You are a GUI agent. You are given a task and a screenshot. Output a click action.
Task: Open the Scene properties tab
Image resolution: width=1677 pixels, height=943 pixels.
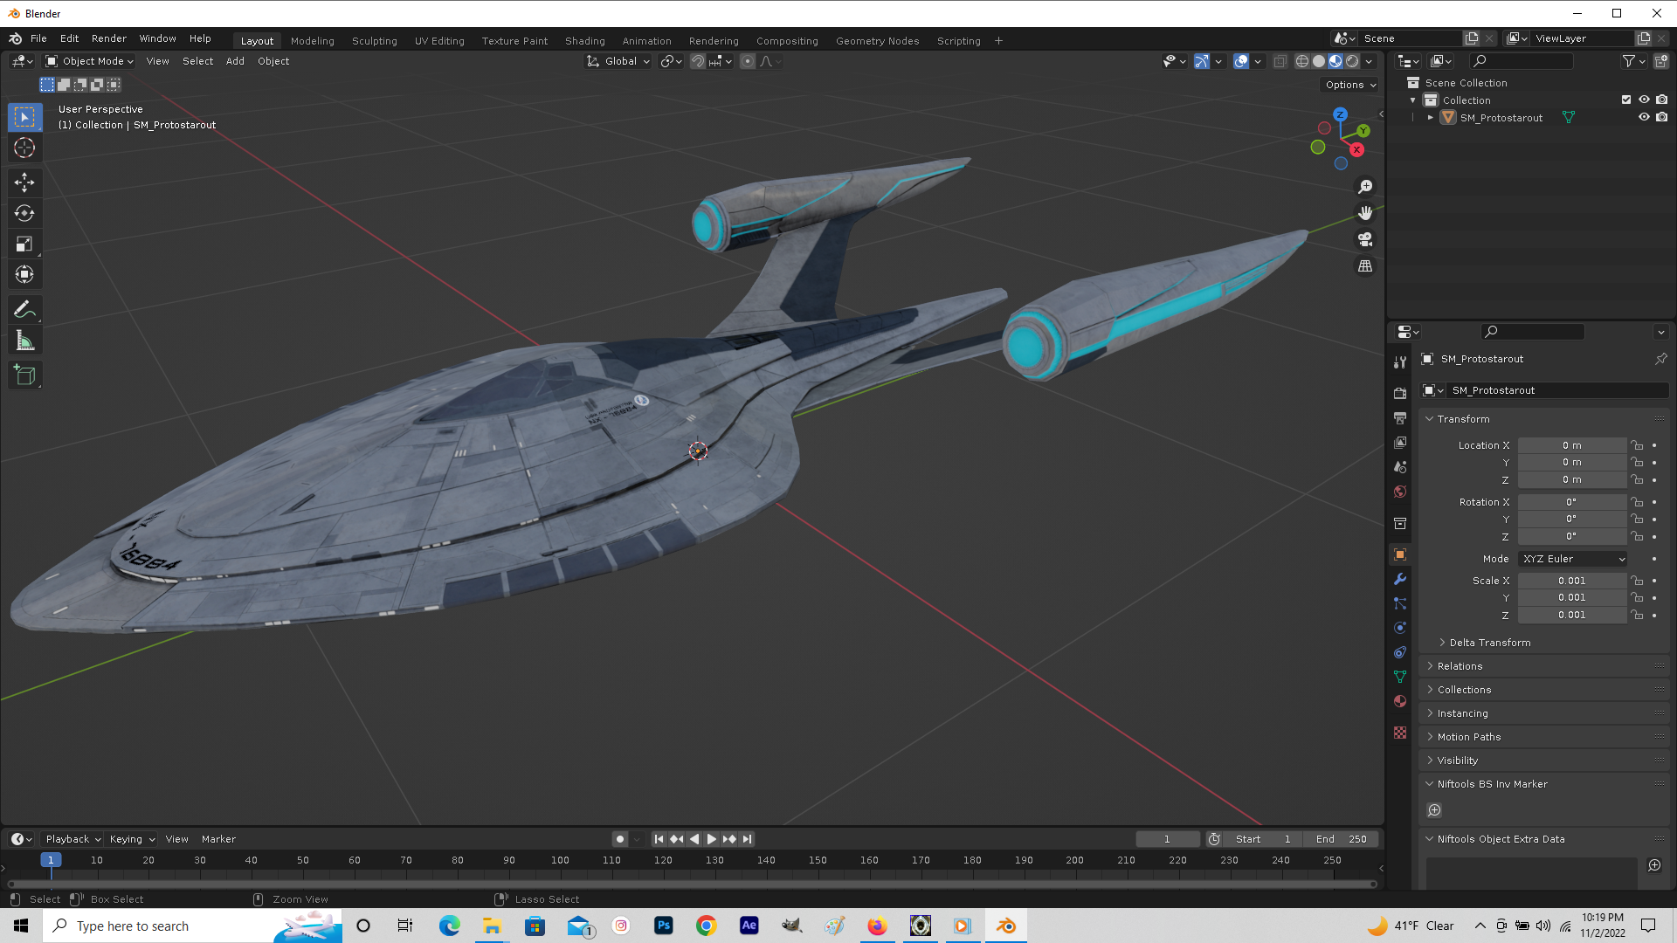pyautogui.click(x=1400, y=467)
